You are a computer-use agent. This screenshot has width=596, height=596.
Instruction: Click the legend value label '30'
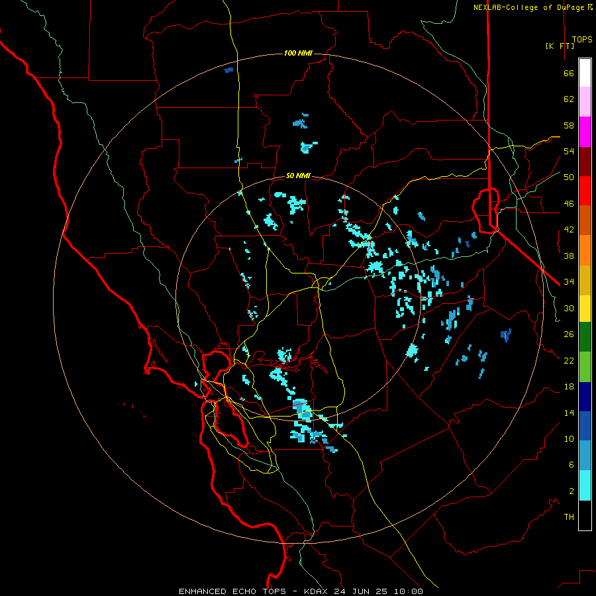tap(569, 308)
